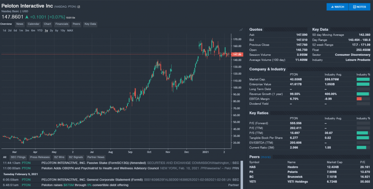Select the 1m chart range
The width and height of the screenshot is (373, 189).
(x=21, y=31)
